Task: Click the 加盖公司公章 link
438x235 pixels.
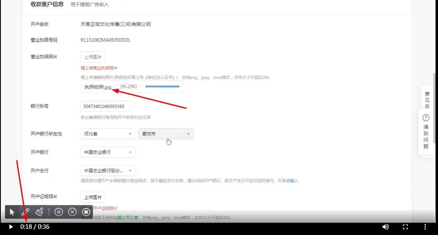Action: (126, 217)
